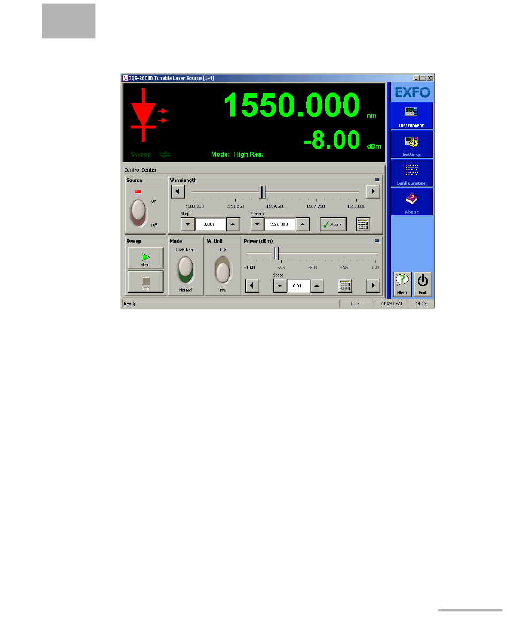This screenshot has height=631, width=508.
Task: Close the Tunable Laser Source window
Action: (430, 78)
